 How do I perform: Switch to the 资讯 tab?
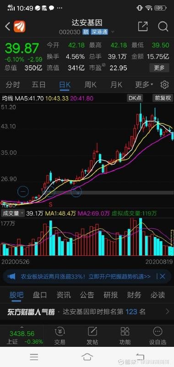pyautogui.click(x=64, y=295)
